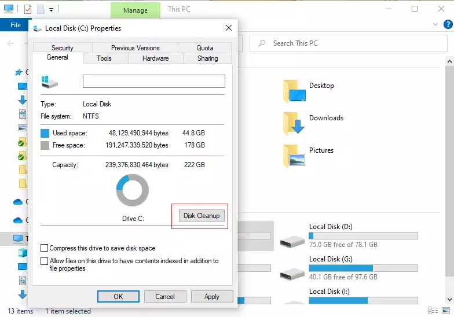Click scroll down arrow in Explorer
Viewport: 454px width, 317px height.
(449, 300)
